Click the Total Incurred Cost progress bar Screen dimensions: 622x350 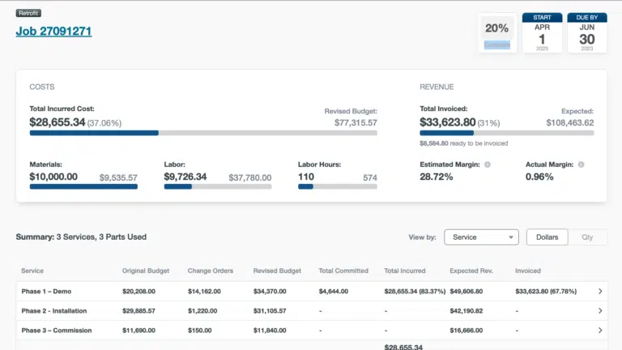click(x=203, y=133)
